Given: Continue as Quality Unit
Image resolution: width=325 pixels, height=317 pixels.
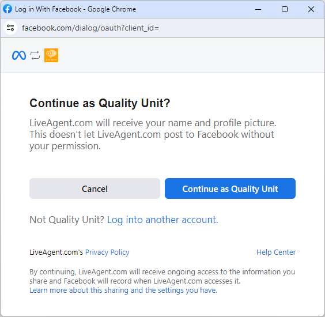Looking at the screenshot, I should 230,188.
